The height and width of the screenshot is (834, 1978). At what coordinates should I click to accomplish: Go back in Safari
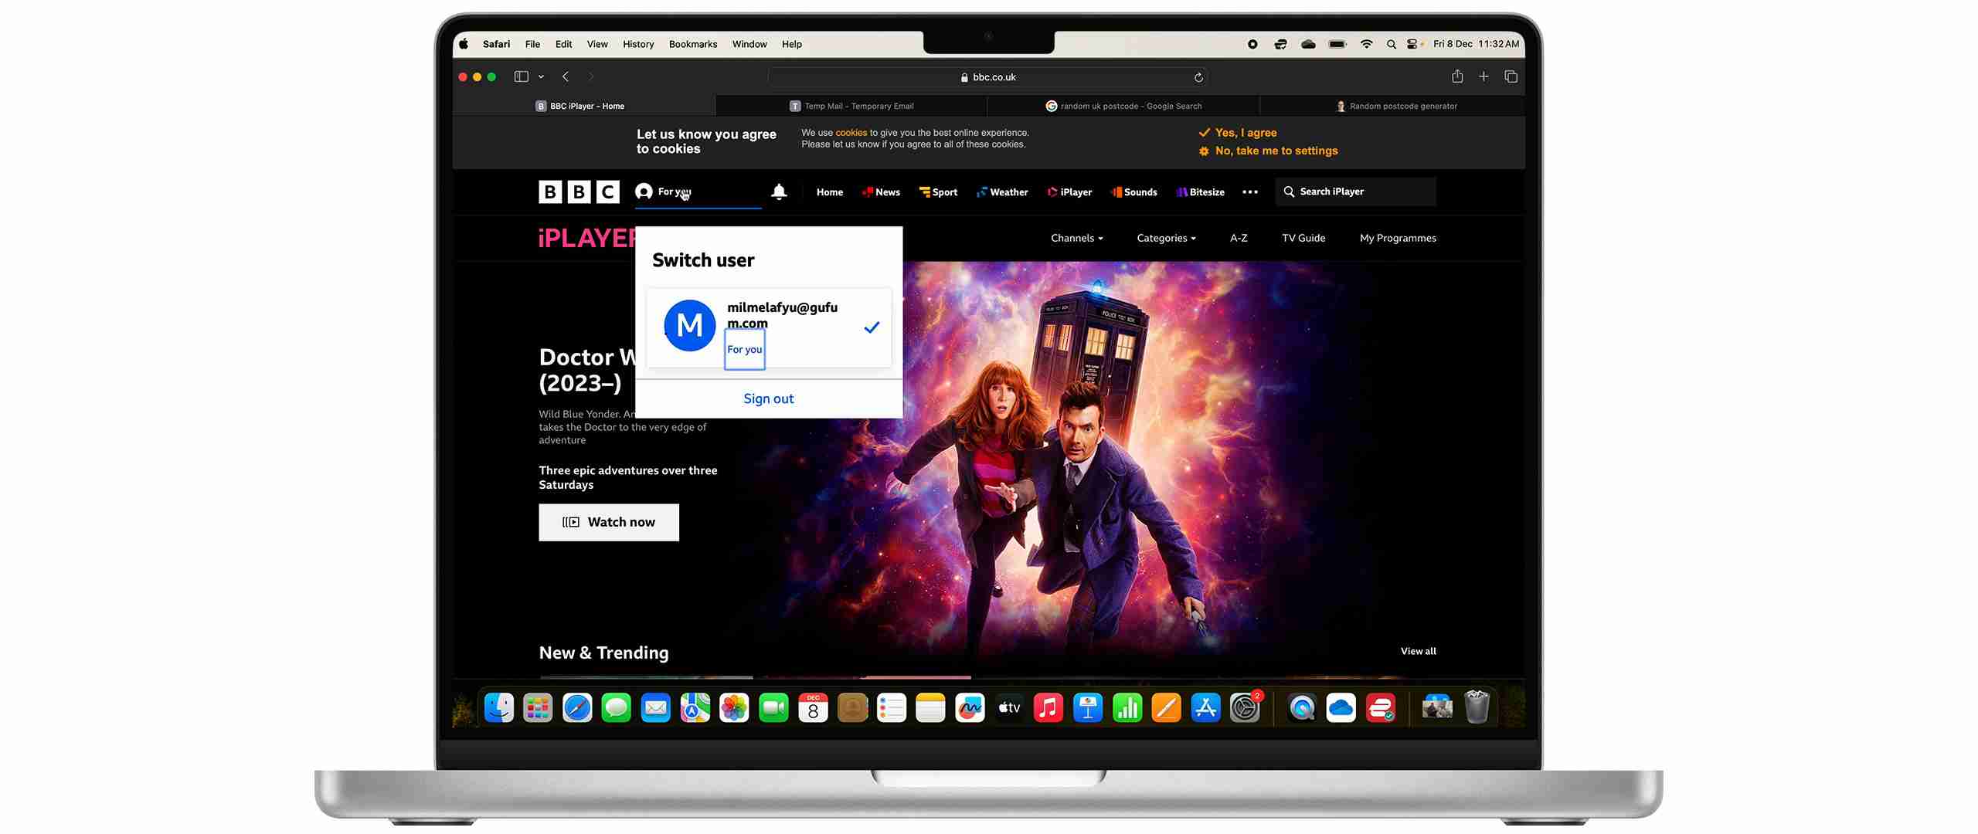(x=566, y=76)
